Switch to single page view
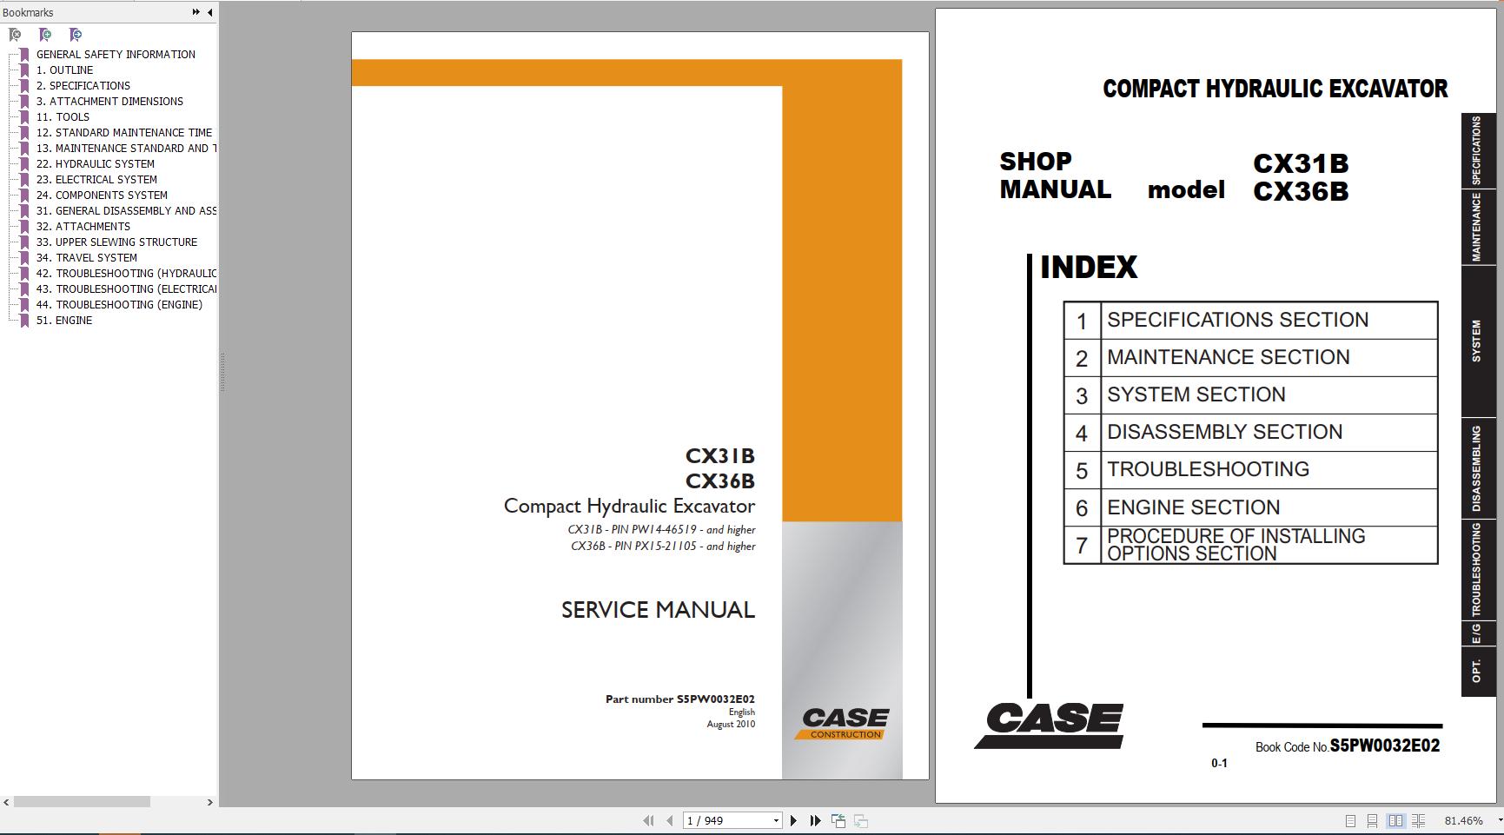The image size is (1504, 835). [x=1350, y=820]
